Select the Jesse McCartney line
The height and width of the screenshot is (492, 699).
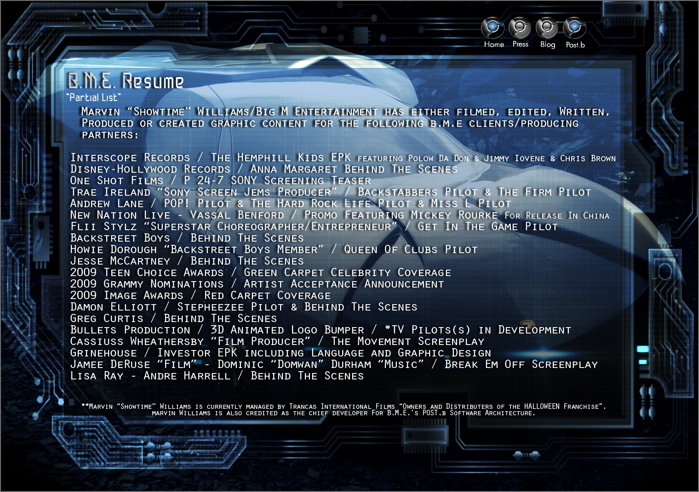[x=187, y=261]
